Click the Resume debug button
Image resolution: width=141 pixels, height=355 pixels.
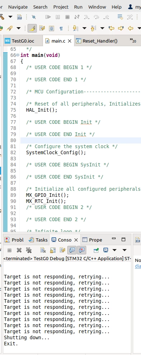click(48, 17)
